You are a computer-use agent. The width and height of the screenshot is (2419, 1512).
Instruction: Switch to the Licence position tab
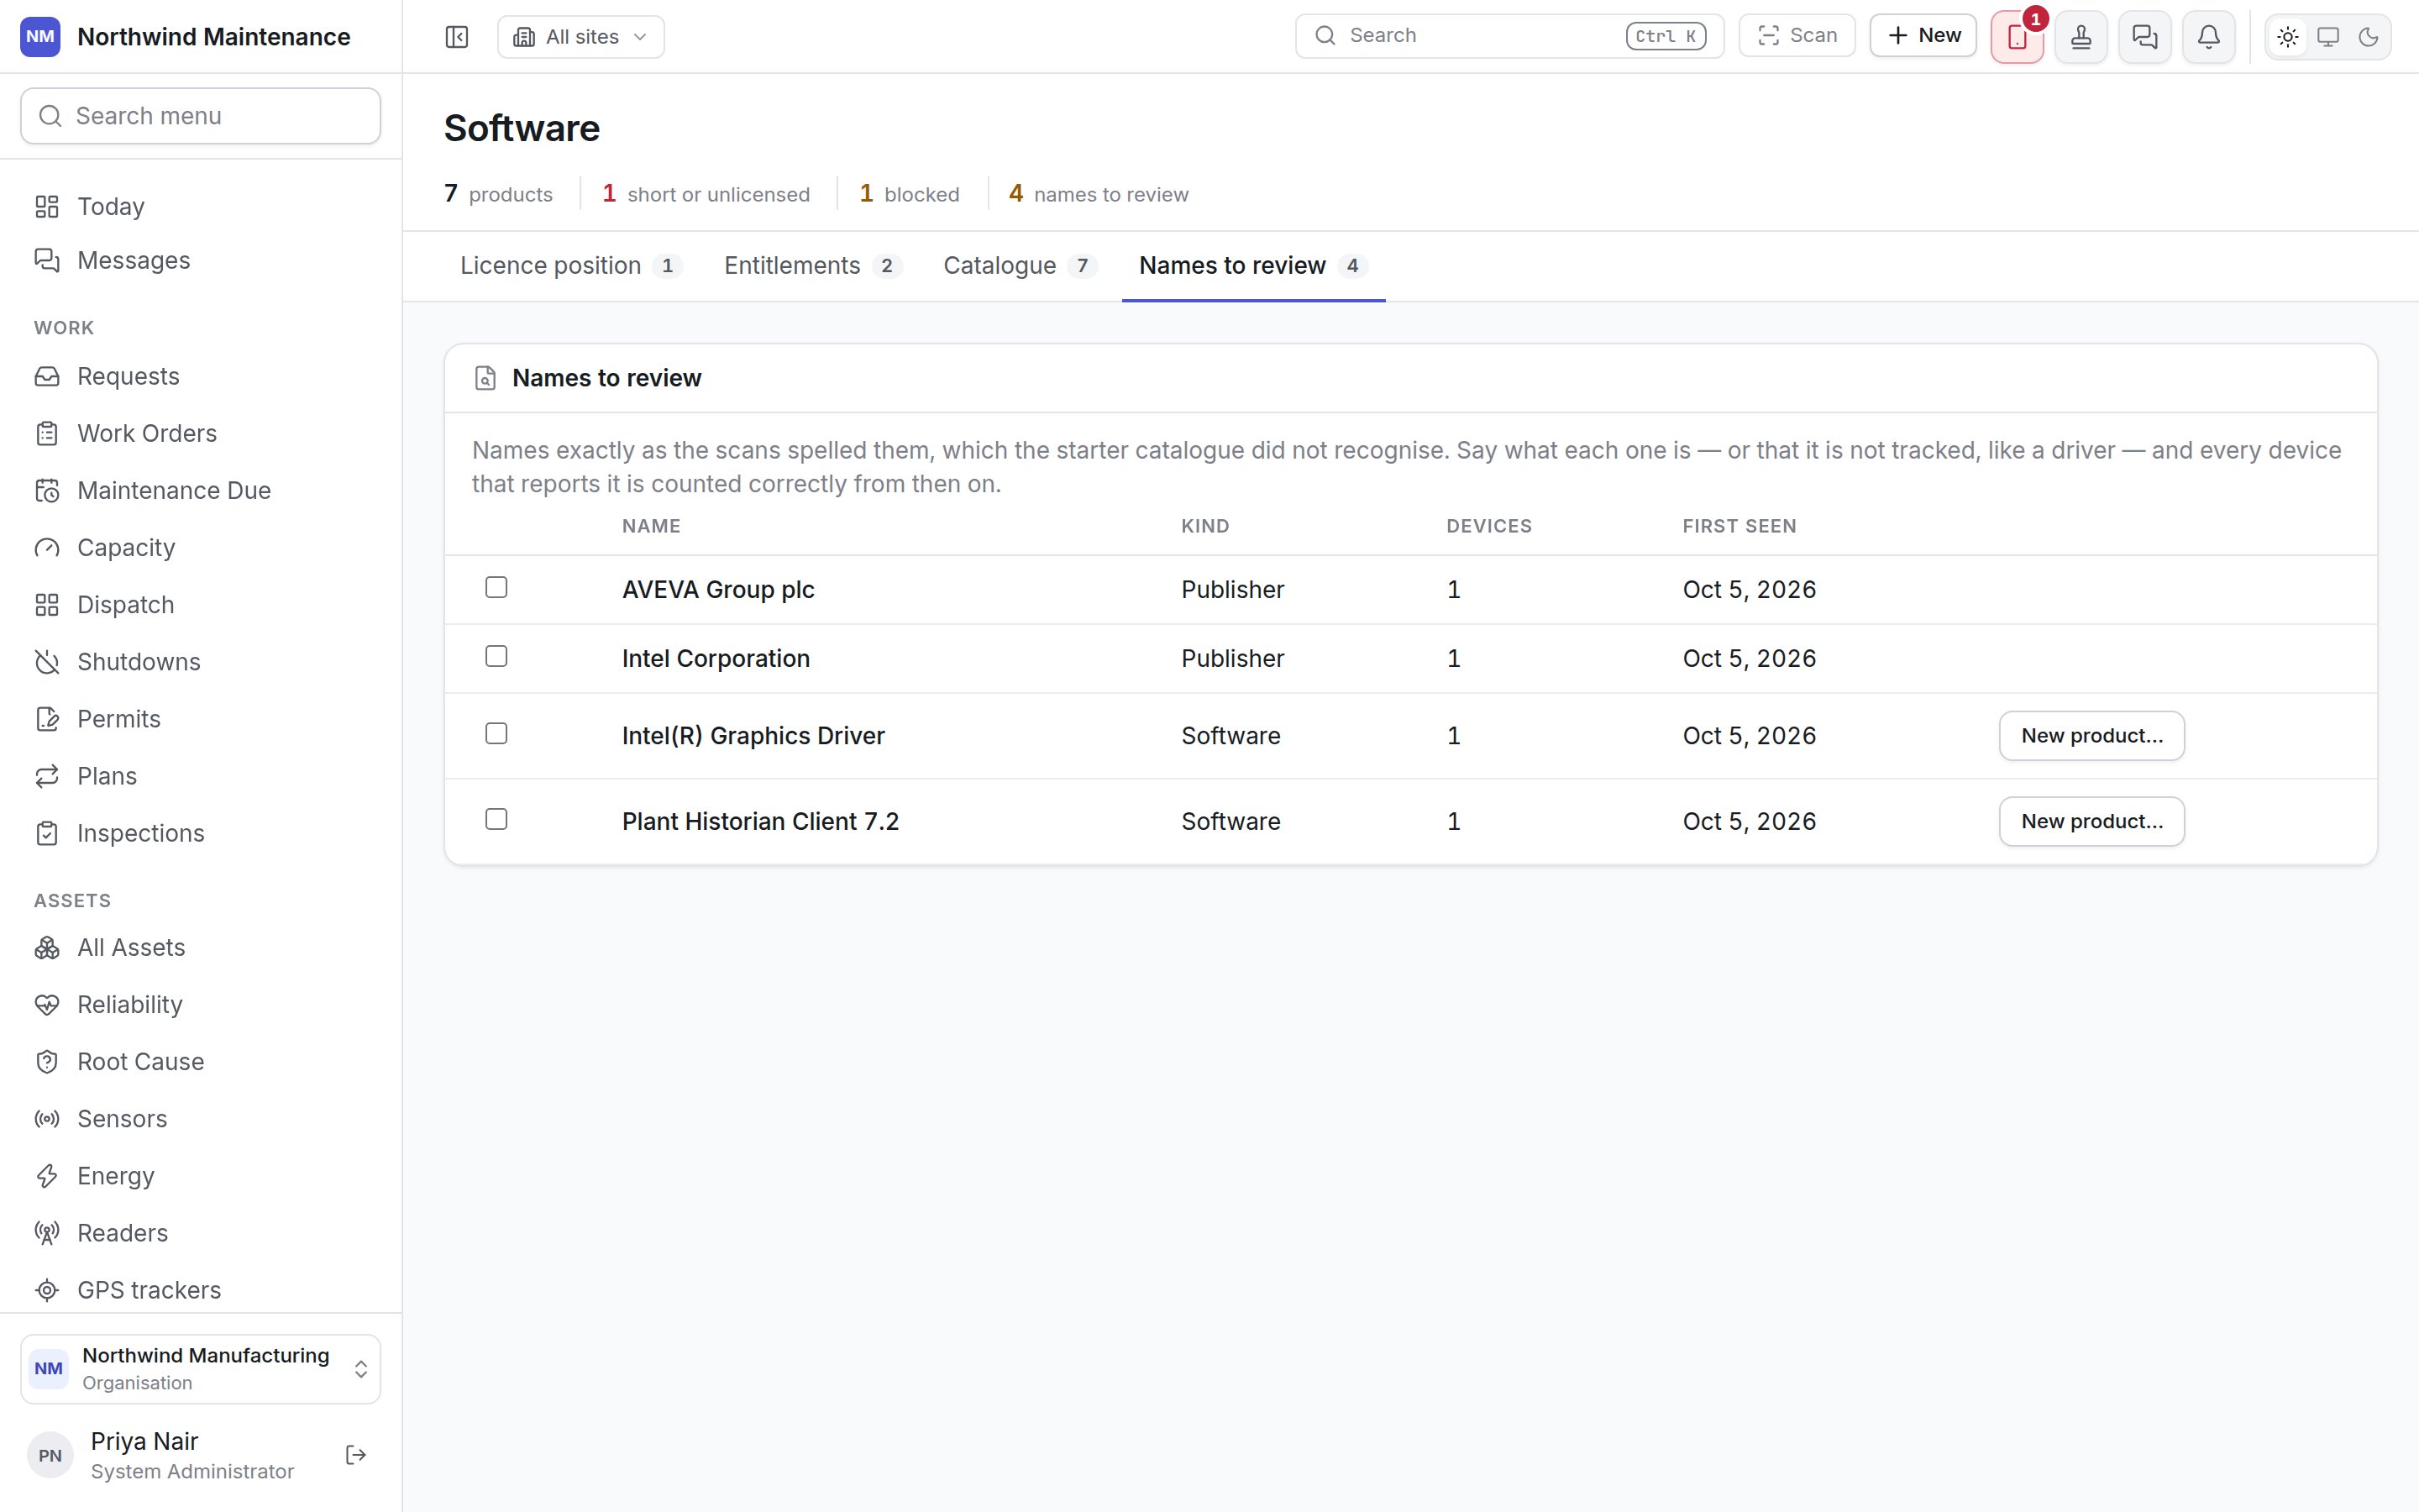click(x=571, y=266)
